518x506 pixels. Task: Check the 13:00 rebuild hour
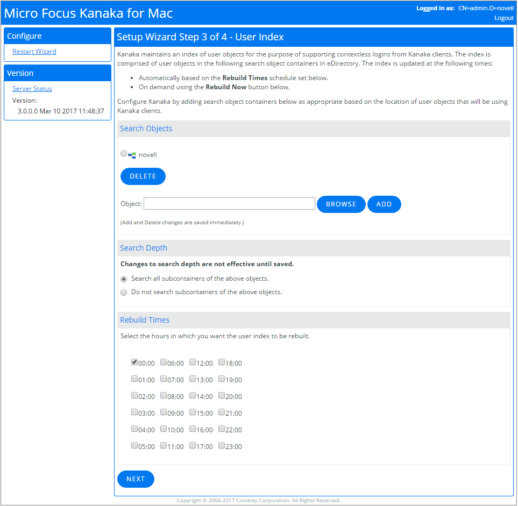pos(192,379)
